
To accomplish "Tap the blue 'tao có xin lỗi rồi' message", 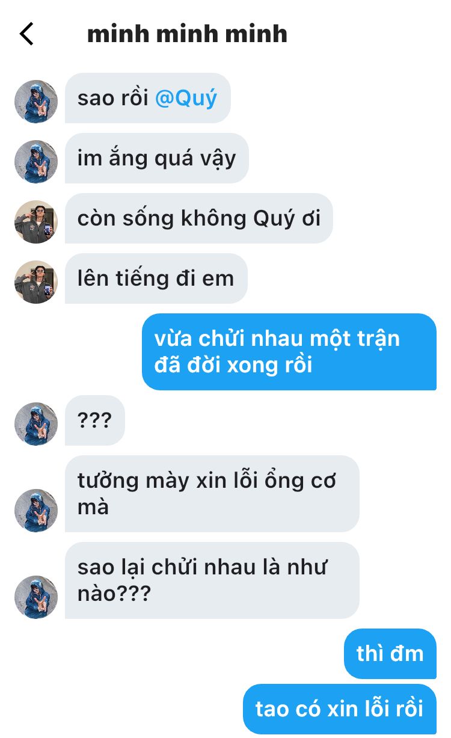I will 340,709.
